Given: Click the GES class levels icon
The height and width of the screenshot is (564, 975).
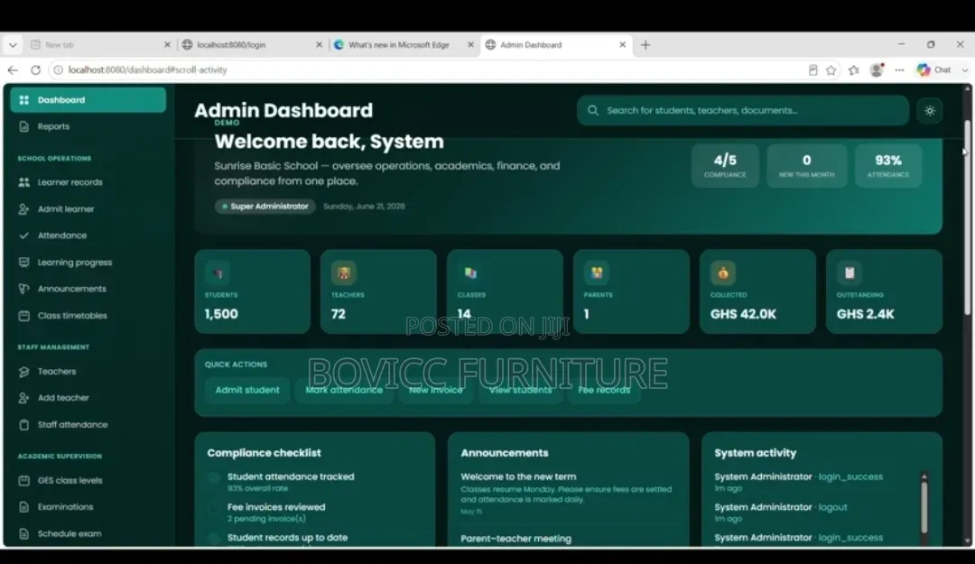Looking at the screenshot, I should point(23,480).
